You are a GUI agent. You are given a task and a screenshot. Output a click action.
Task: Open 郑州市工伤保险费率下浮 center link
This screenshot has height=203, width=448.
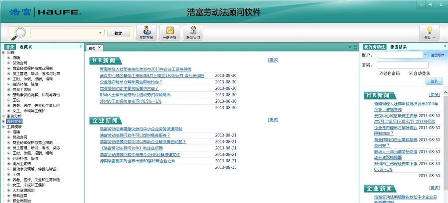click(131, 101)
